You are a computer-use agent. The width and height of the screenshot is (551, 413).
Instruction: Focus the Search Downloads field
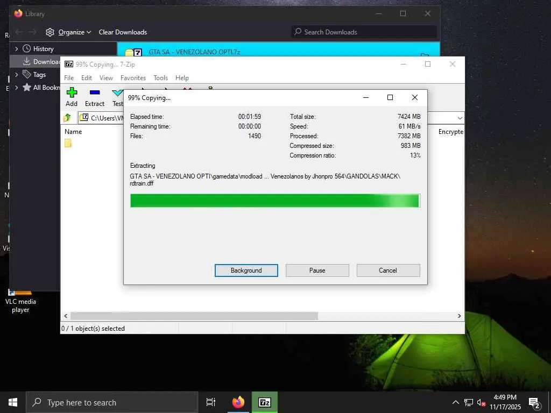click(x=364, y=32)
